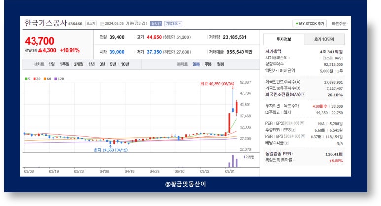This screenshot has width=381, height=206.
Task: Click the 동일업종 PER value 116.41배
Action: coord(334,154)
